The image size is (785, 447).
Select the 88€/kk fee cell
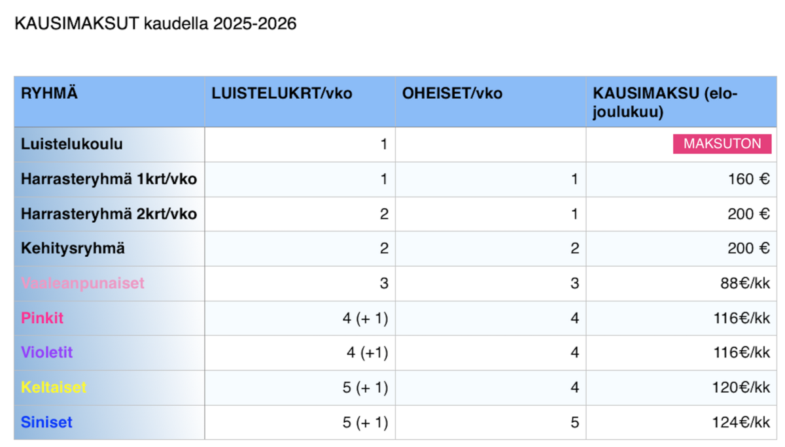[x=681, y=284]
